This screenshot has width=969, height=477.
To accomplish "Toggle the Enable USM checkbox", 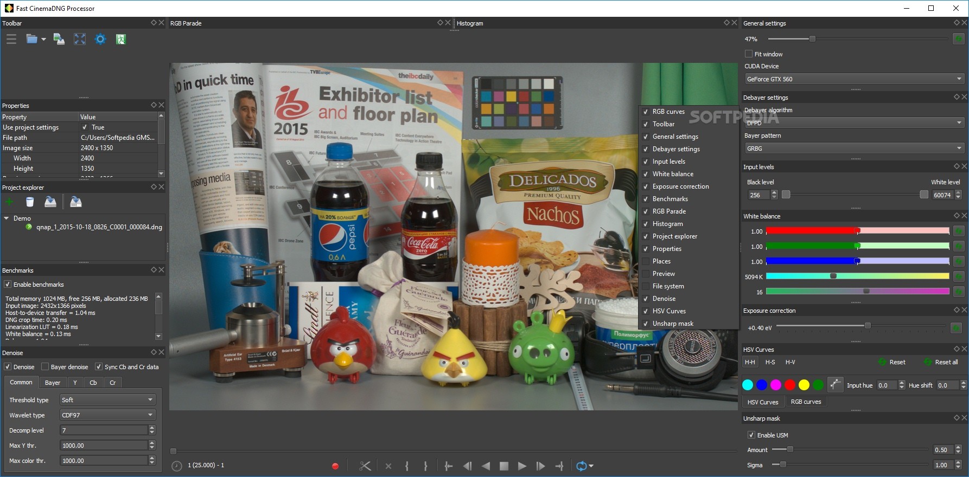I will coord(751,435).
